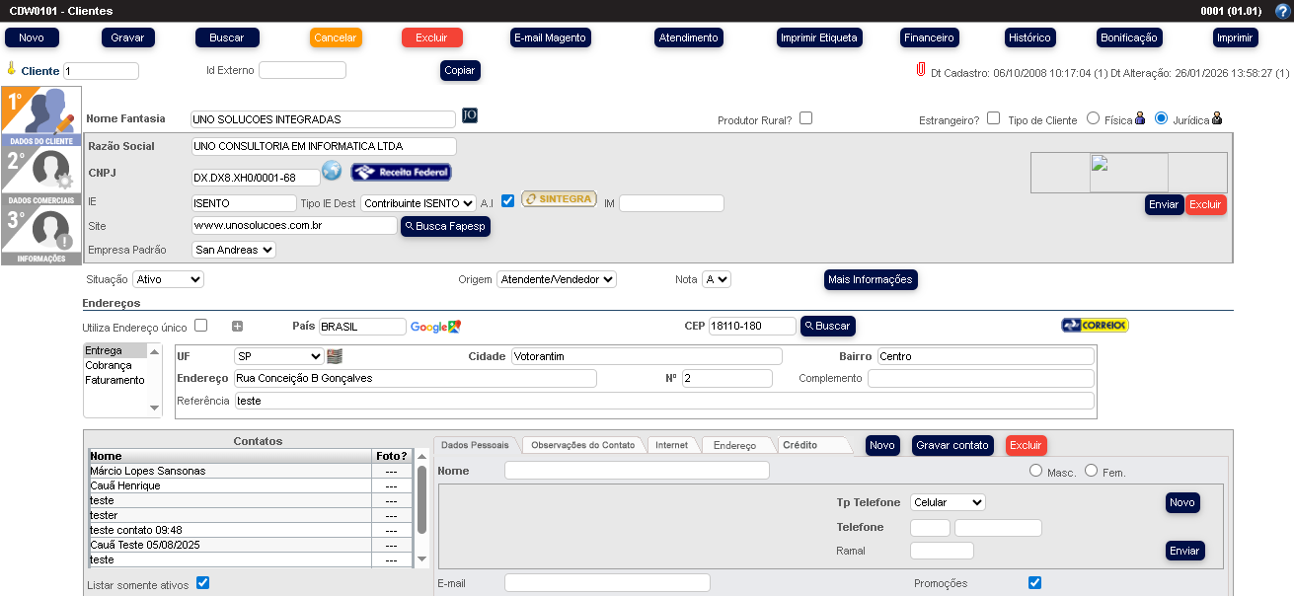The width and height of the screenshot is (1294, 596).
Task: Expand the Empresa Padrão San Andreas dropdown
Action: tap(233, 250)
